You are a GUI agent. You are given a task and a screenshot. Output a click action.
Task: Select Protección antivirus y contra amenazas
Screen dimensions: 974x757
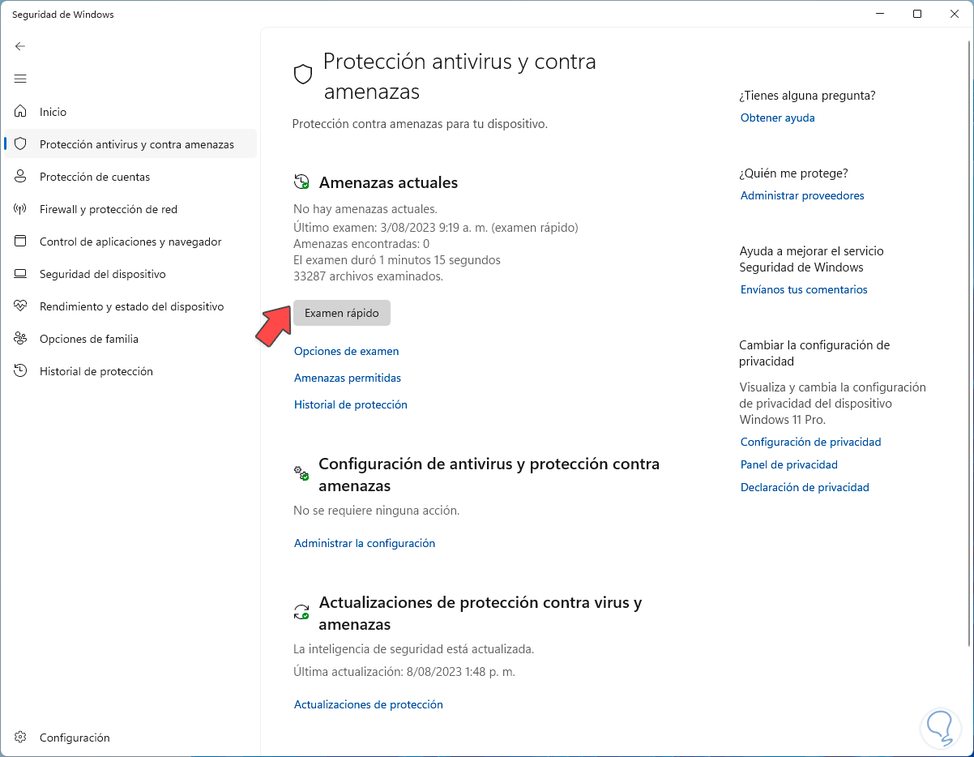pos(136,144)
